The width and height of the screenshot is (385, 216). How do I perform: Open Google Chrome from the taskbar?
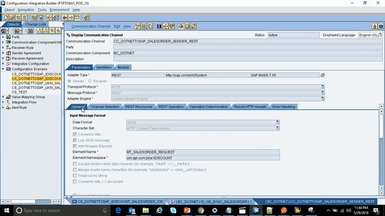click(201, 211)
